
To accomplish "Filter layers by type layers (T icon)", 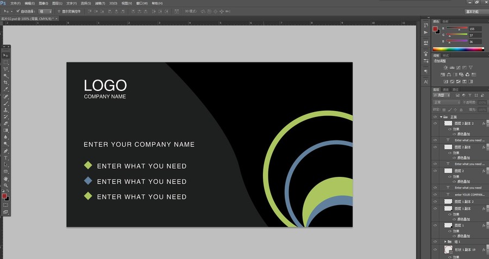I will (470, 95).
